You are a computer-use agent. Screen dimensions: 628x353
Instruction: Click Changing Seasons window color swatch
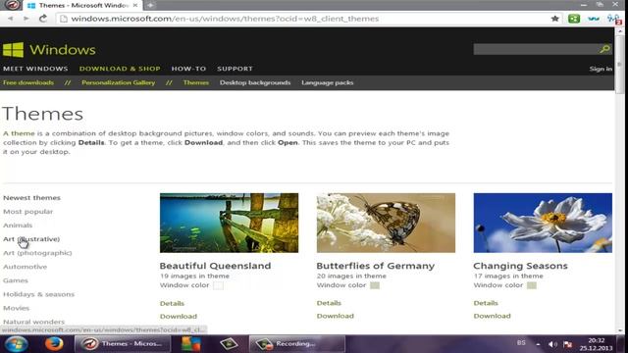pos(532,285)
